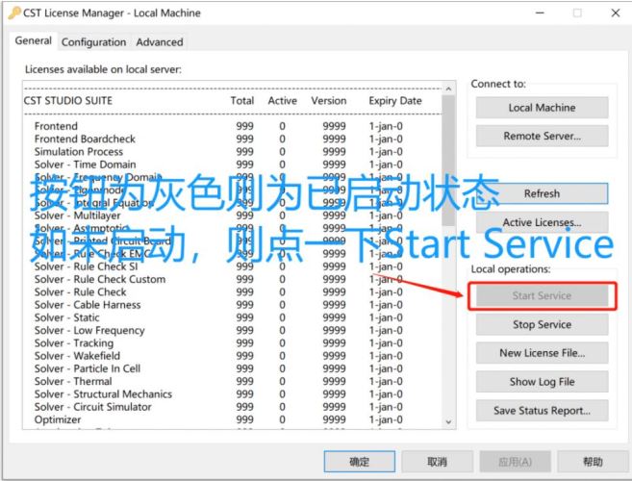Select Solver - Circuit Simulator row
The height and width of the screenshot is (481, 632).
coord(232,407)
